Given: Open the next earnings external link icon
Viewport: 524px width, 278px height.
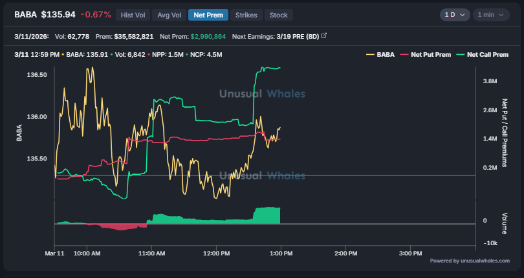Looking at the screenshot, I should (x=324, y=36).
